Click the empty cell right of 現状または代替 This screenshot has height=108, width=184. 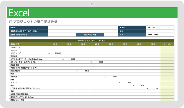coord(111,35)
